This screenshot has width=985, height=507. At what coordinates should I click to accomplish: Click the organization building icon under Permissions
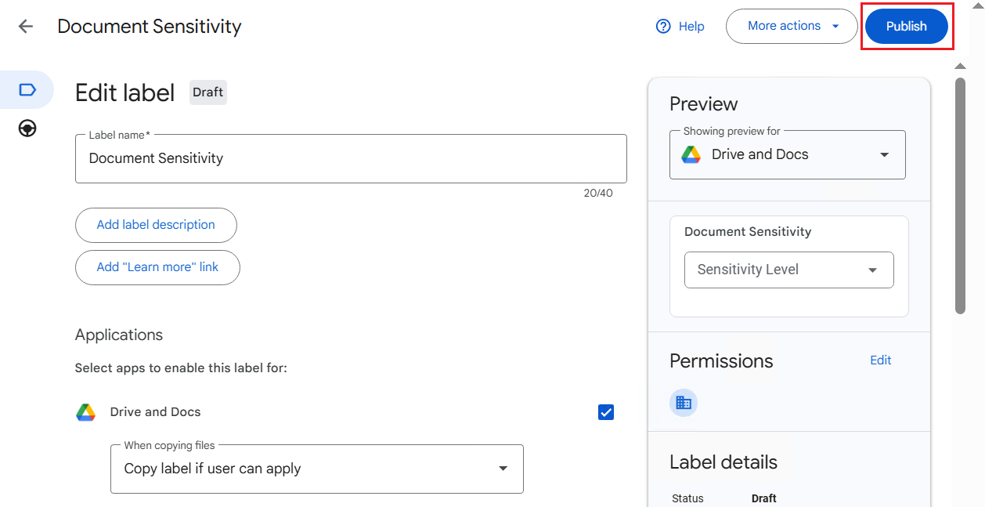click(x=683, y=402)
